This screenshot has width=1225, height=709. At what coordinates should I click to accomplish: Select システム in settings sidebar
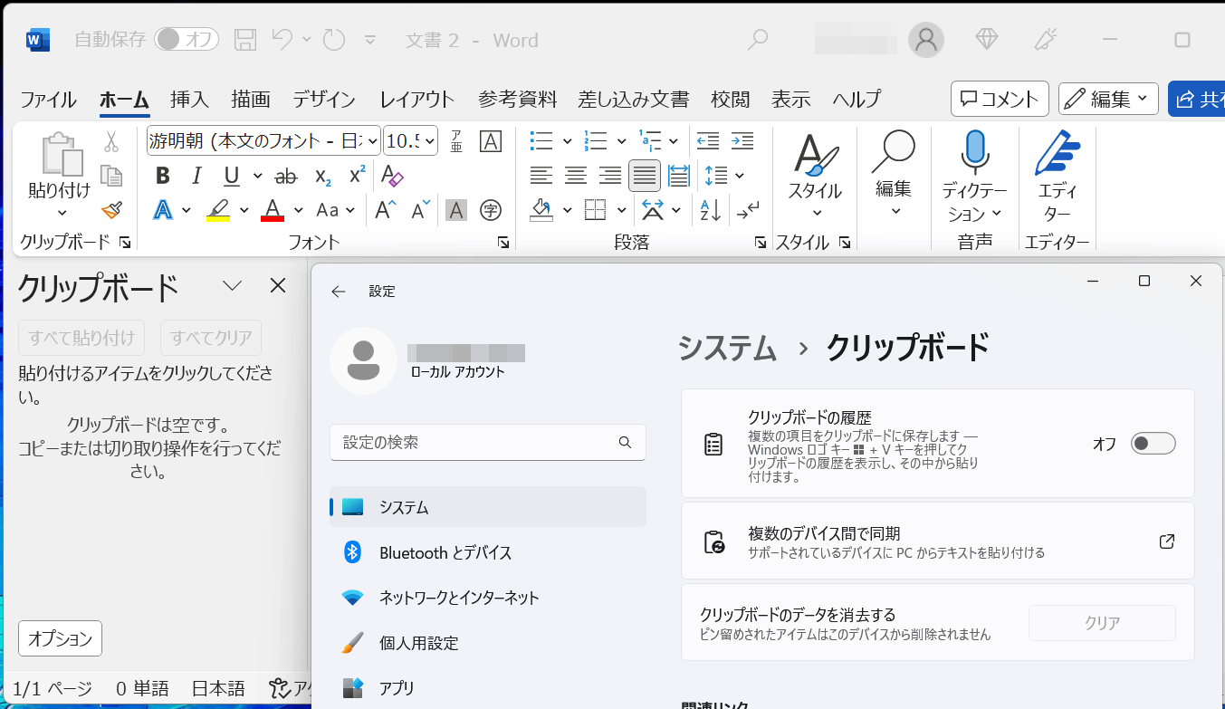coord(488,507)
